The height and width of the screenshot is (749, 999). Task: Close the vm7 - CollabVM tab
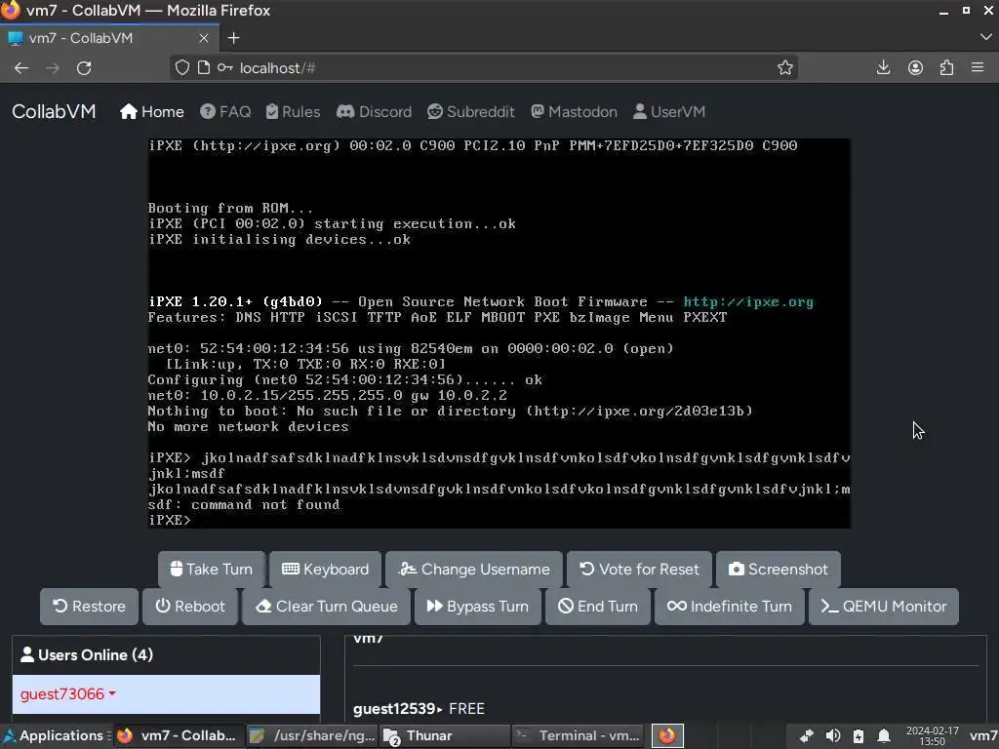pos(204,38)
